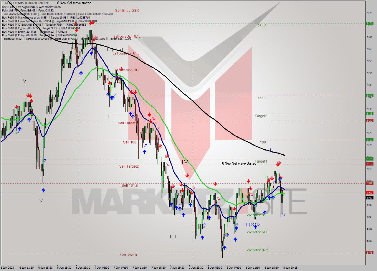
Task: Click the 9.50 price scale value
Action: point(369,73)
